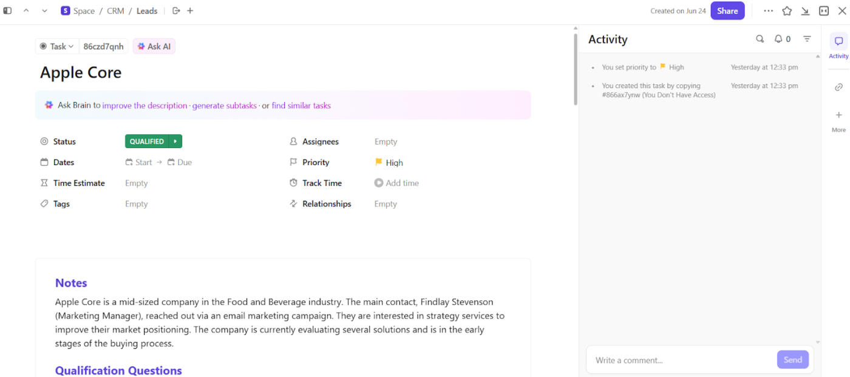
Task: Start time tracking with Add time
Action: pyautogui.click(x=396, y=183)
